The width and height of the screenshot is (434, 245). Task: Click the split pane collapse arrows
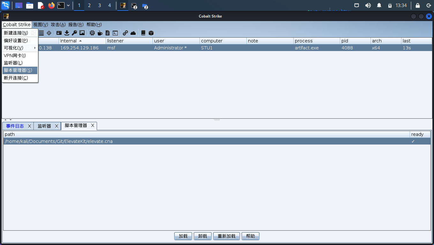[8, 120]
